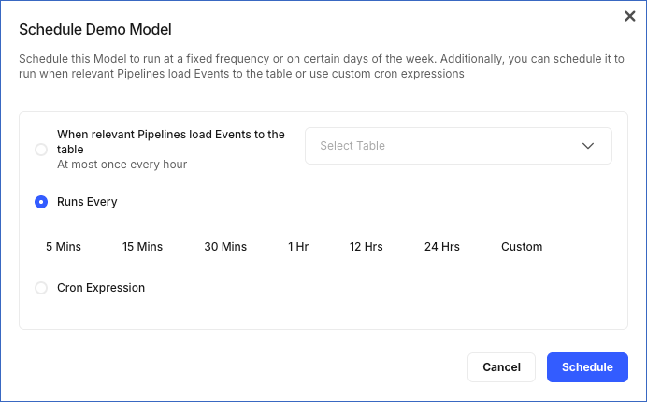Open the Select Table dropdown field
Screen dimensions: 647x402
445,146
